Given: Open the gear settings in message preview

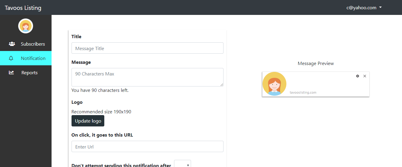Looking at the screenshot, I should pos(358,76).
